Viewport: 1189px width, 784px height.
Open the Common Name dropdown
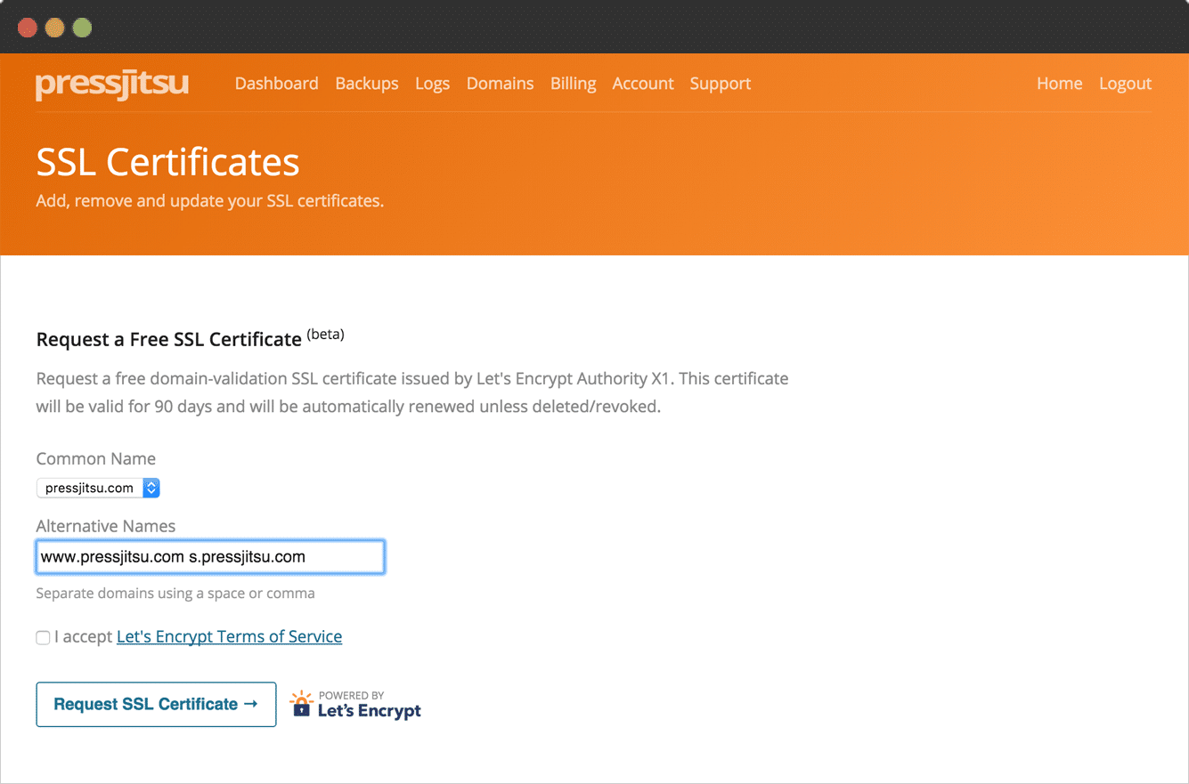(x=98, y=488)
